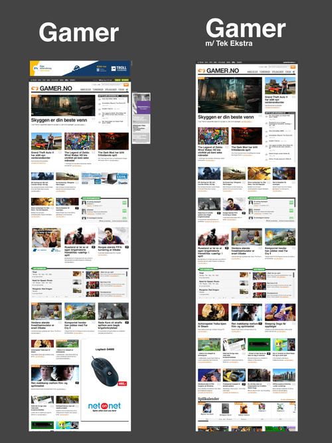The width and height of the screenshot is (332, 443).
Task: Click orange search button on the ad-supported page
Action: pyautogui.click(x=126, y=84)
